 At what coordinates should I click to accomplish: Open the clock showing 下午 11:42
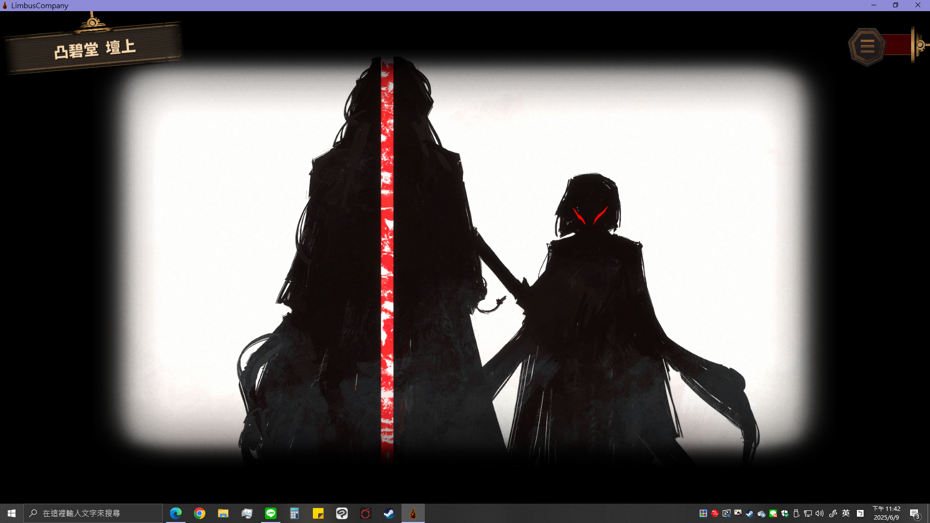click(886, 513)
